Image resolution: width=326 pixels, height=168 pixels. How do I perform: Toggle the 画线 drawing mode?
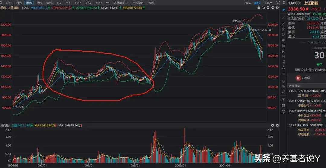pos(257,3)
